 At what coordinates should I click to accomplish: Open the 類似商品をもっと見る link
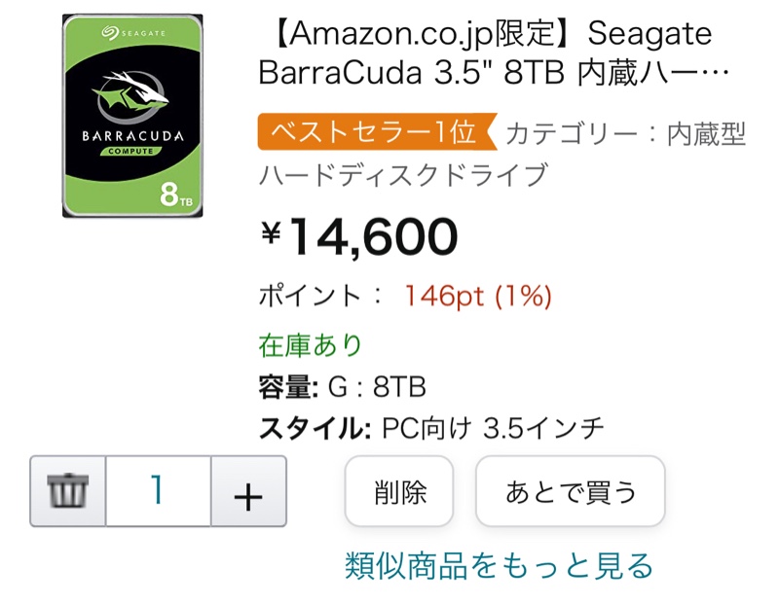click(499, 566)
